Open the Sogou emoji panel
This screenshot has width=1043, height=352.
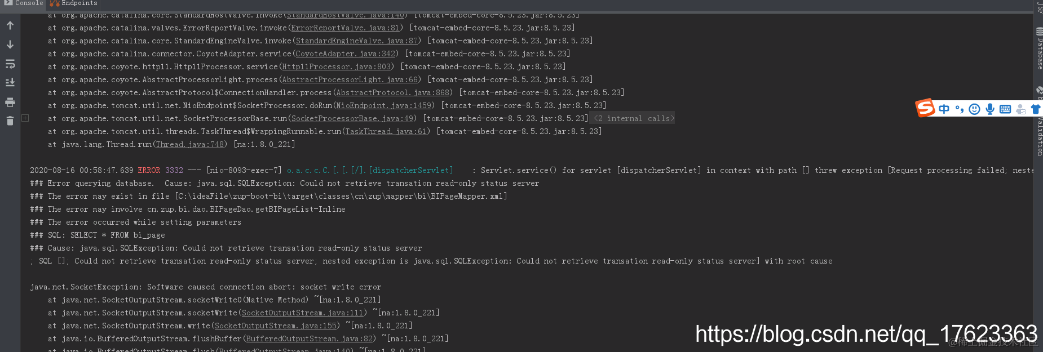pyautogui.click(x=974, y=109)
